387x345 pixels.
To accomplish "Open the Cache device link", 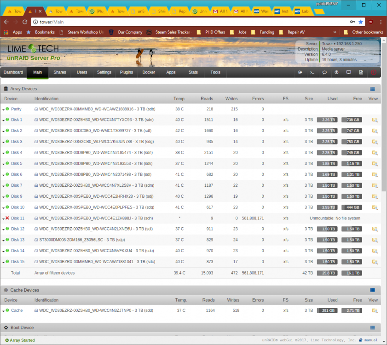I will (x=17, y=310).
